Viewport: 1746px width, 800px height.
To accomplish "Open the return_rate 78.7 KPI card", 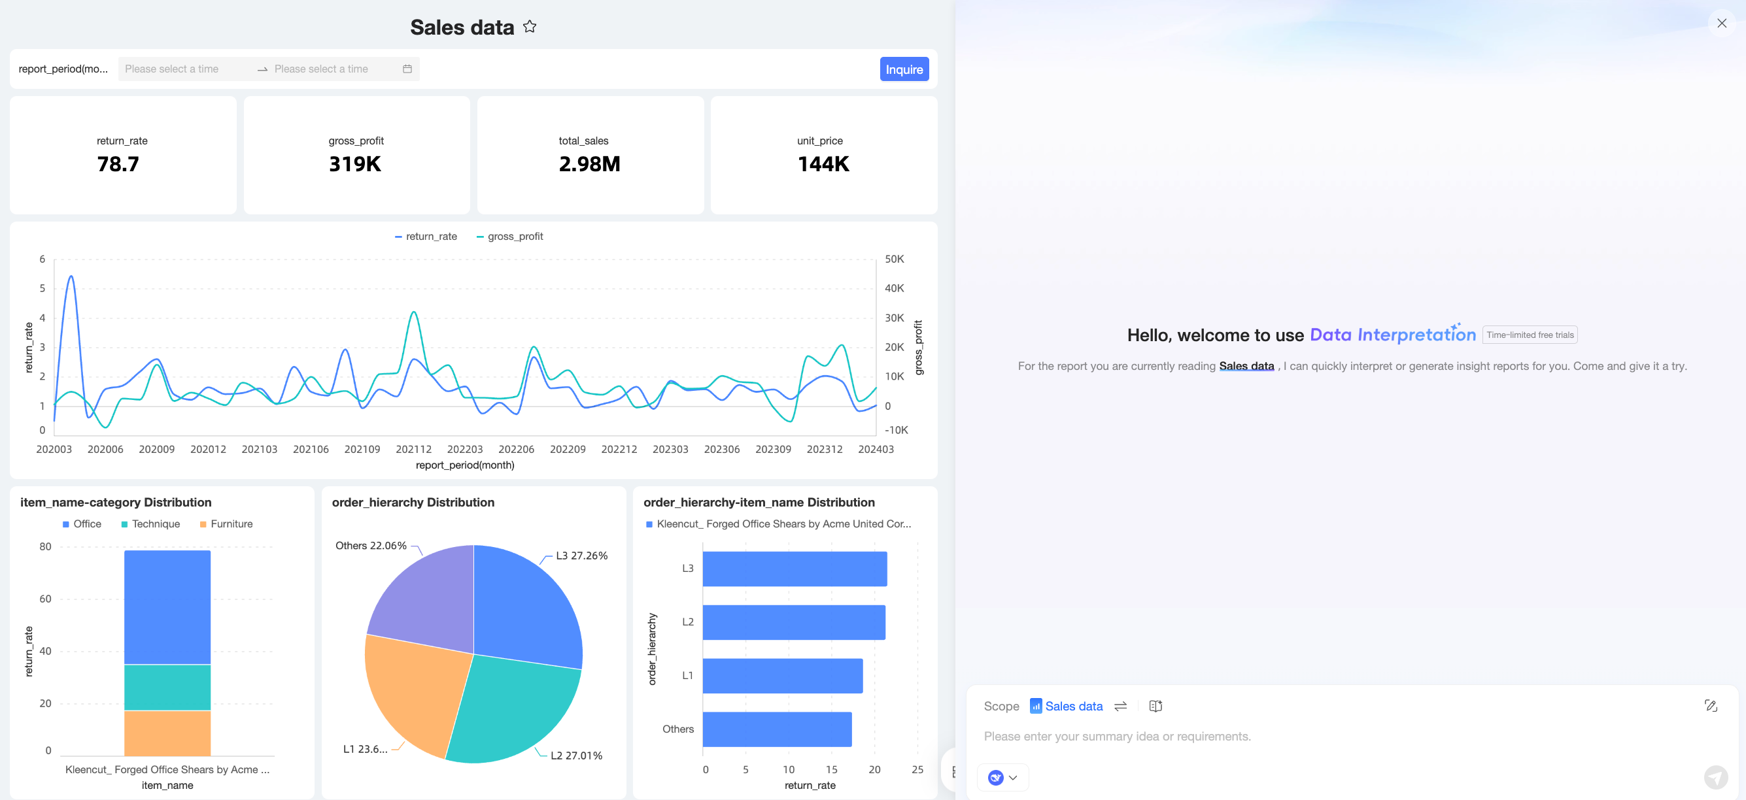I will [124, 155].
